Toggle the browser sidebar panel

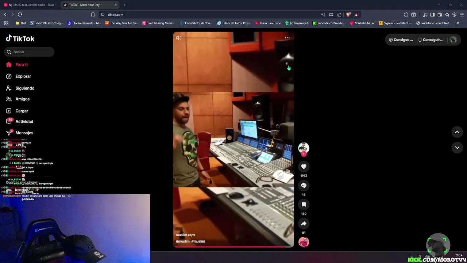pyautogui.click(x=432, y=15)
